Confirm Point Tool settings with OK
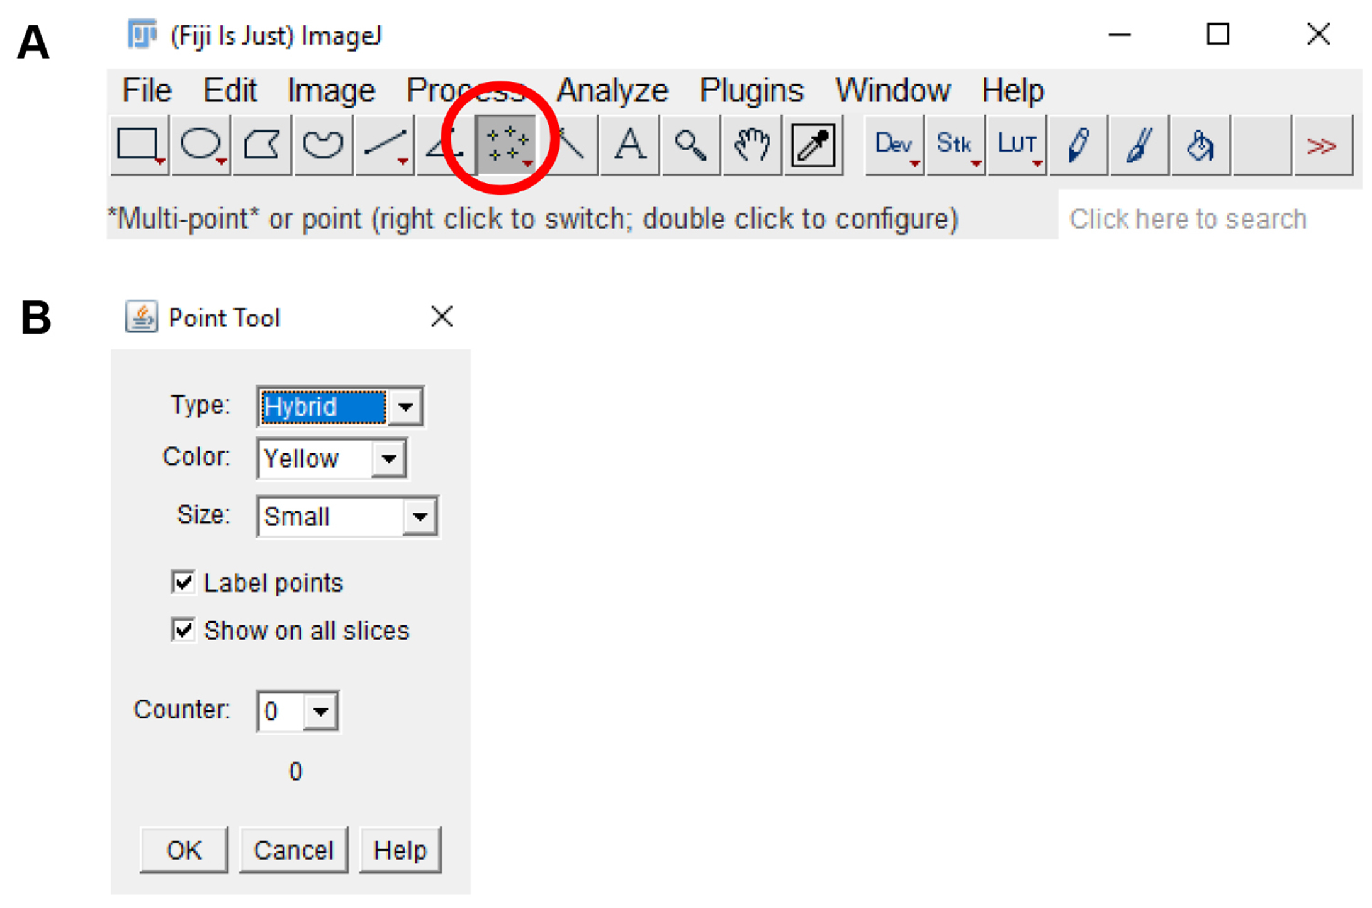 tap(184, 850)
